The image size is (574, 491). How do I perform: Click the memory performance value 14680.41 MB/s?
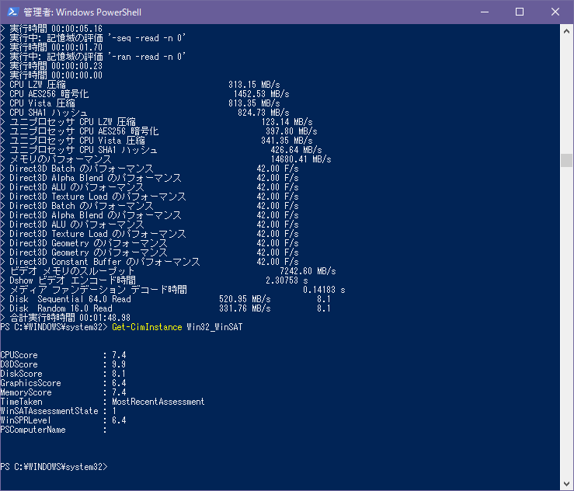tap(301, 159)
